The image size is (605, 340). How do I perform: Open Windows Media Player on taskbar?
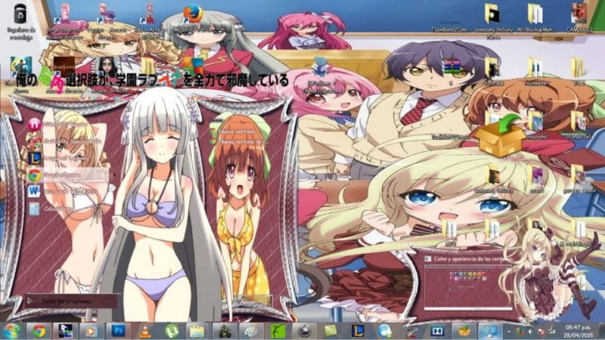pos(91,331)
